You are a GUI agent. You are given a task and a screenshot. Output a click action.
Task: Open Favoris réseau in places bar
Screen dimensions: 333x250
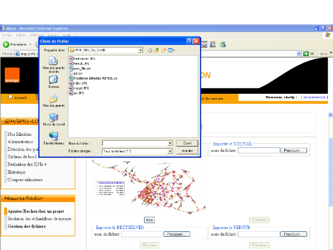pos(54,138)
